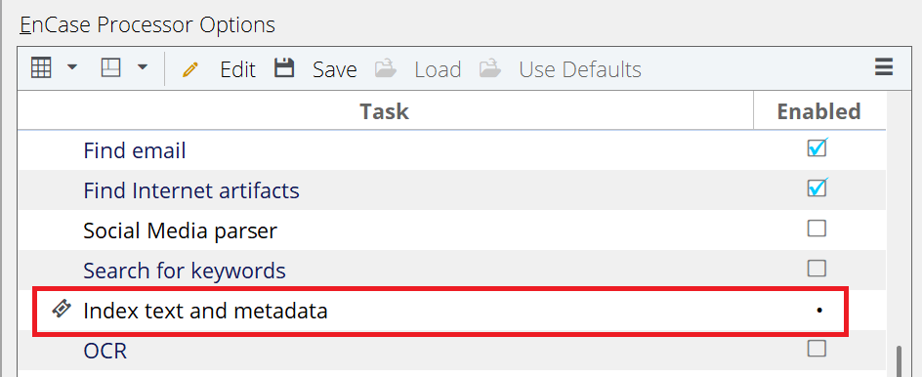Viewport: 922px width, 377px height.
Task: Expand the split pane dropdown arrow
Action: click(143, 67)
